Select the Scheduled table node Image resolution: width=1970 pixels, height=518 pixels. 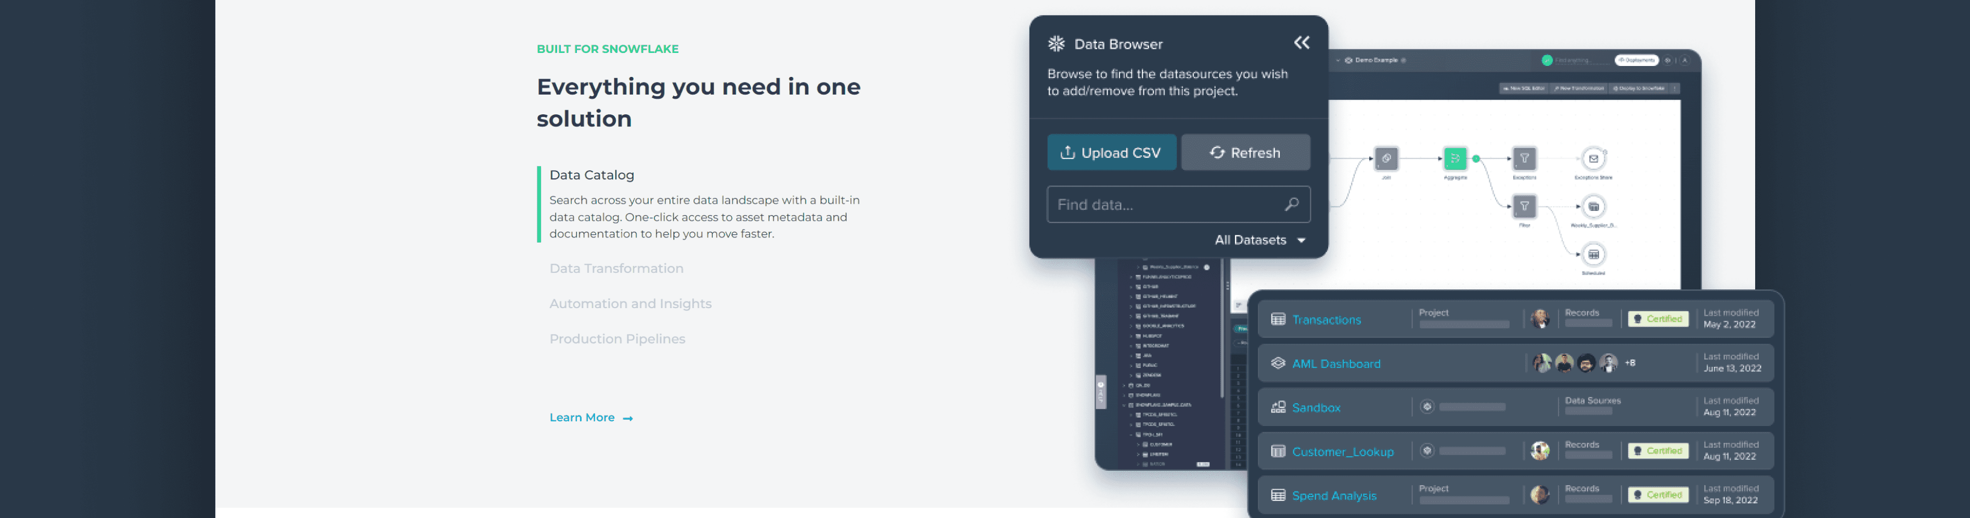click(1593, 255)
